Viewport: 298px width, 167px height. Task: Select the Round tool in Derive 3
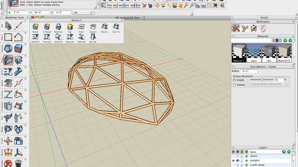click(35, 28)
